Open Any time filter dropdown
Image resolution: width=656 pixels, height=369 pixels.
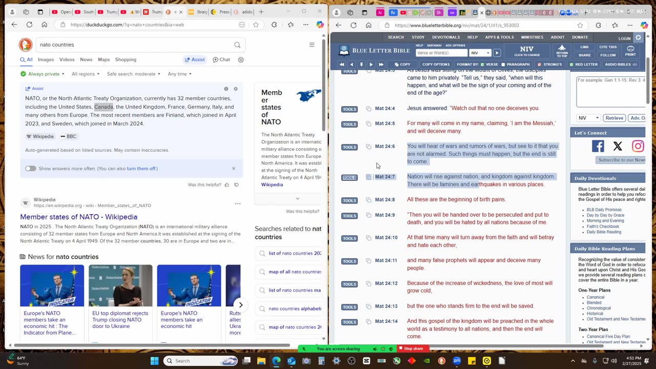coord(179,74)
